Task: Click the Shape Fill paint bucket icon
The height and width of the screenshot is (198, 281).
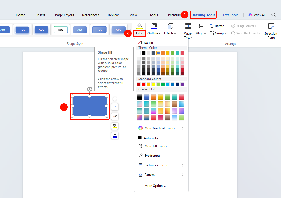Action: (140, 26)
